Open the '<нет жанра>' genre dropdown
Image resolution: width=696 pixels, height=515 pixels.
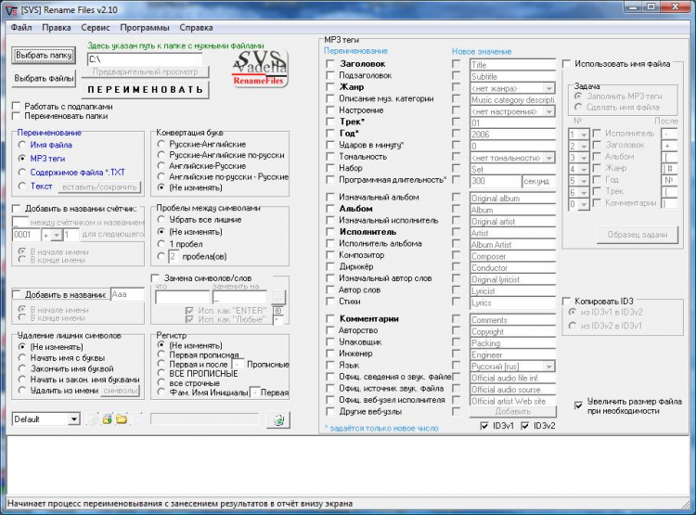(x=549, y=88)
